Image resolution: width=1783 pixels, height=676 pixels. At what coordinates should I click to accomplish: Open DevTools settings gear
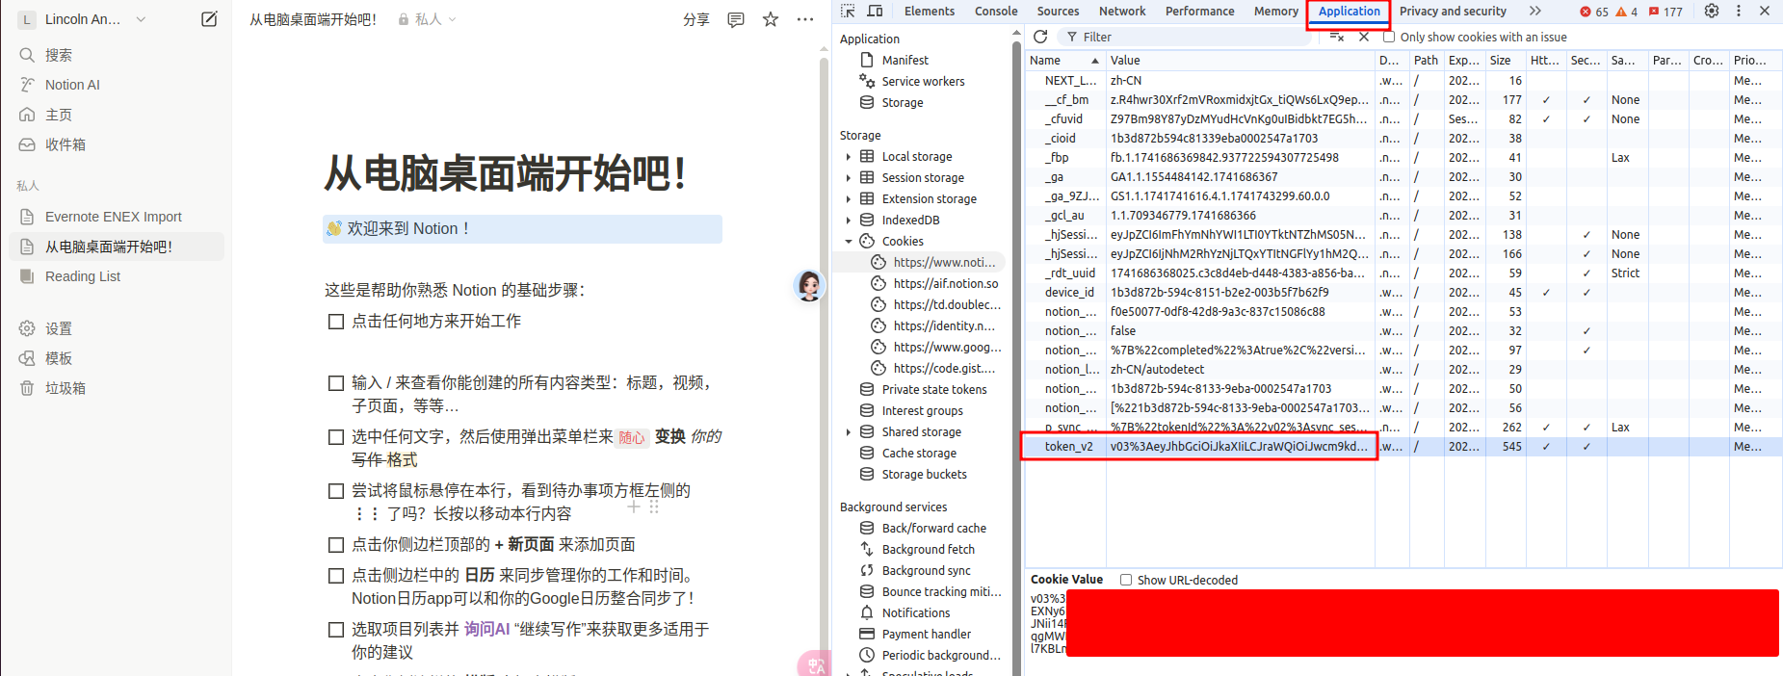click(x=1712, y=11)
